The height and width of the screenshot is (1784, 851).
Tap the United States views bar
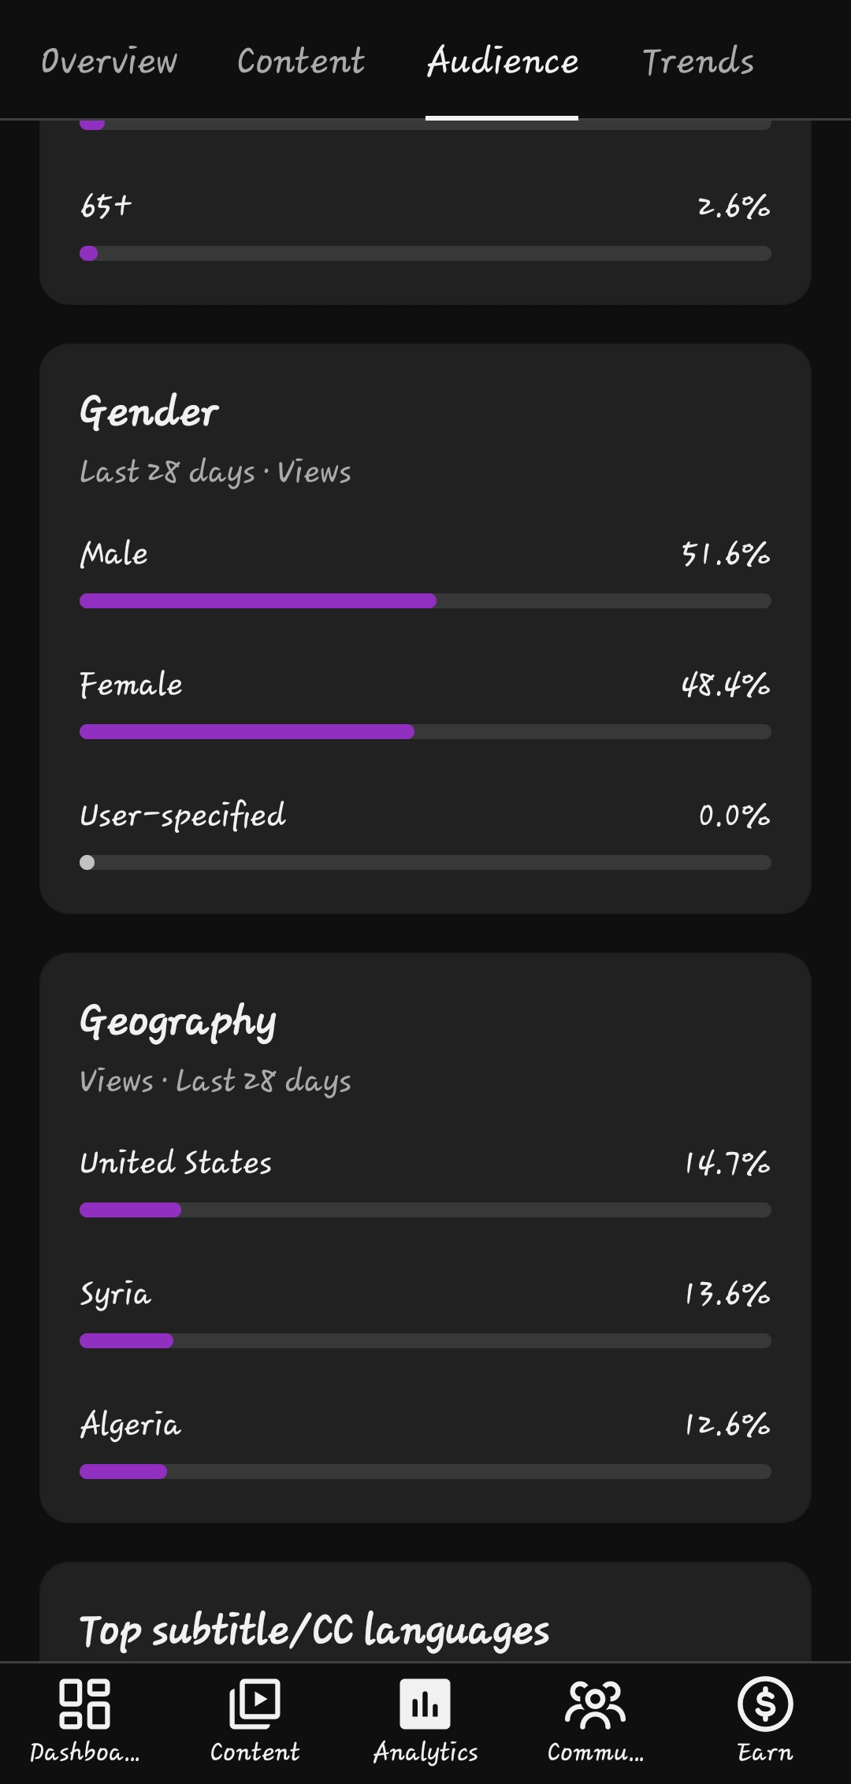[425, 1210]
